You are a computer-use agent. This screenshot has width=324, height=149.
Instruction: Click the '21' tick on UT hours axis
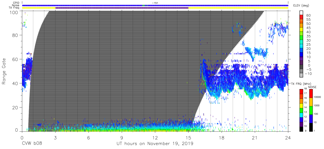point(255,137)
